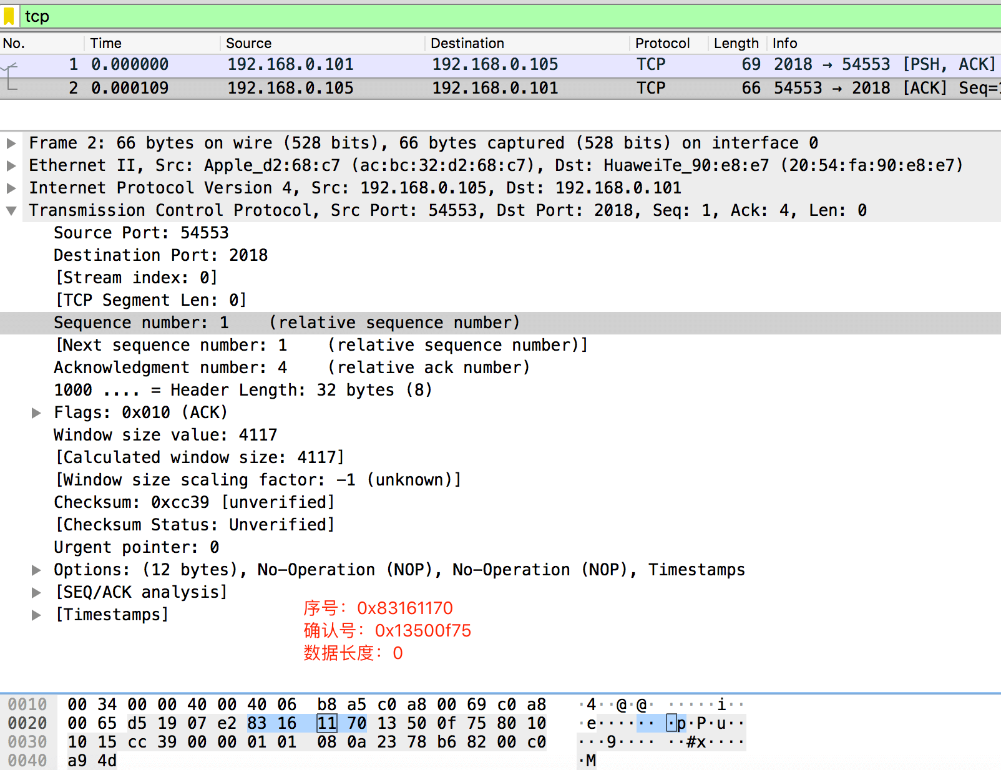Sort packets by the Time column
Image resolution: width=1001 pixels, height=770 pixels.
coord(105,43)
